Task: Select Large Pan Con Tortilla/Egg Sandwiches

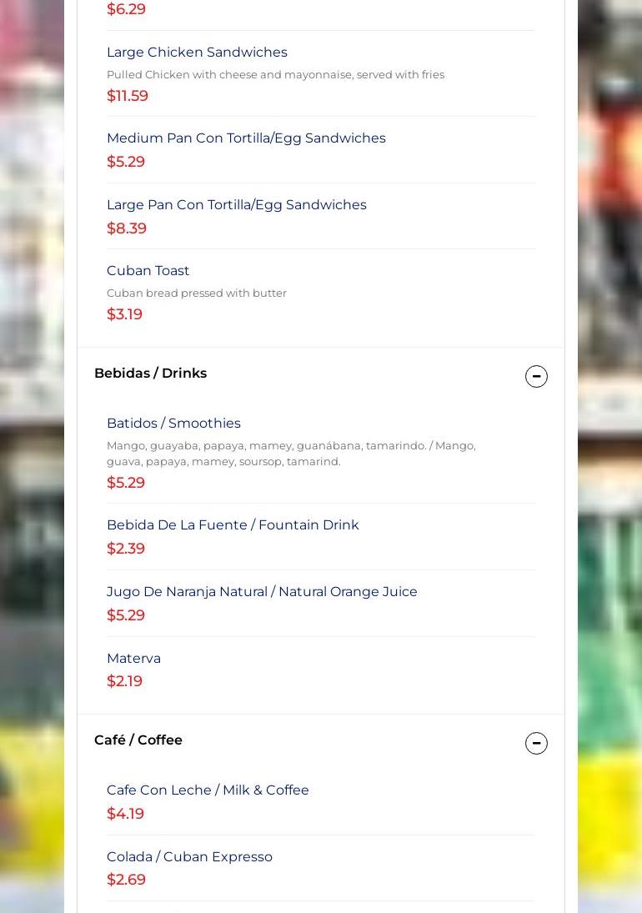Action: (x=237, y=205)
